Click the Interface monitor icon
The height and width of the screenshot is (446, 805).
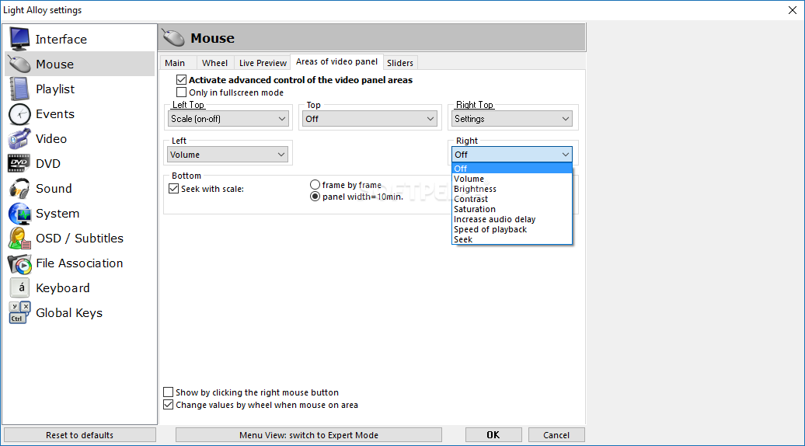click(19, 39)
